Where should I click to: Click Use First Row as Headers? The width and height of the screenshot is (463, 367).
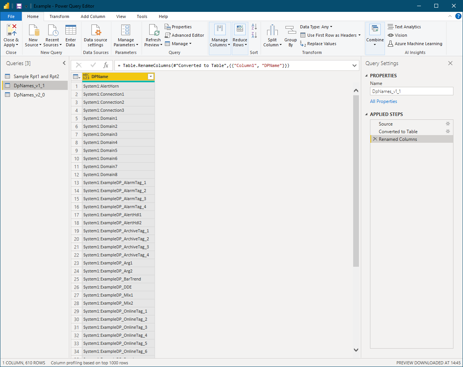click(x=330, y=35)
